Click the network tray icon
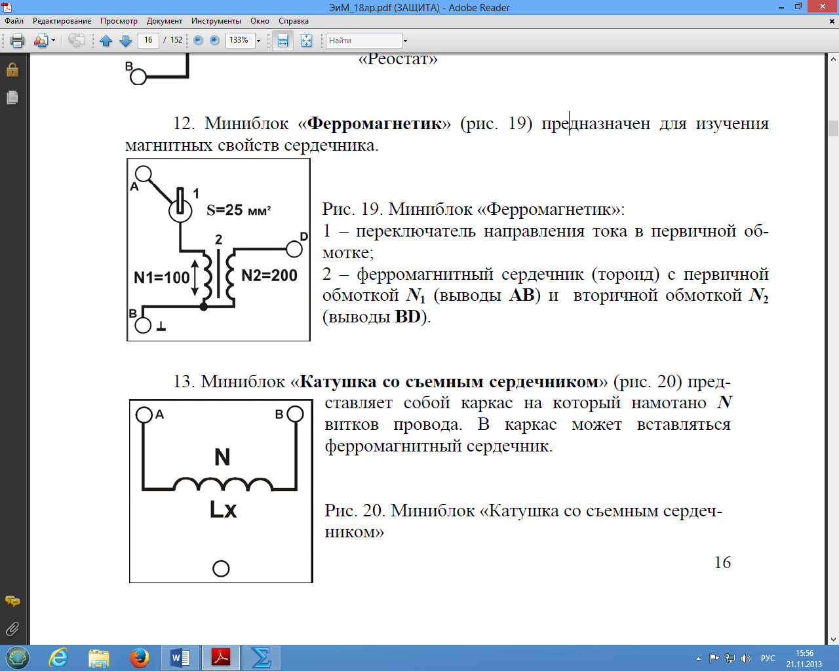 tap(730, 659)
